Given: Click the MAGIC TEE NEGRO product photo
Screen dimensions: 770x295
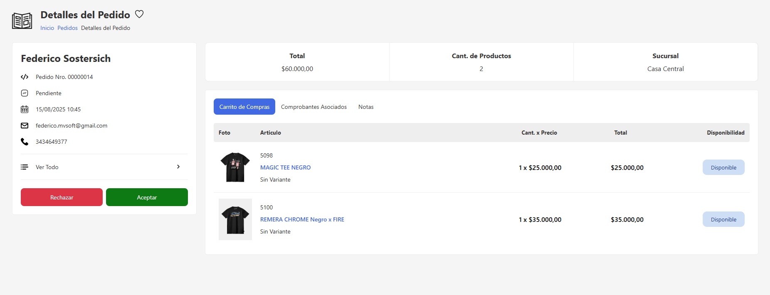Looking at the screenshot, I should [x=235, y=167].
